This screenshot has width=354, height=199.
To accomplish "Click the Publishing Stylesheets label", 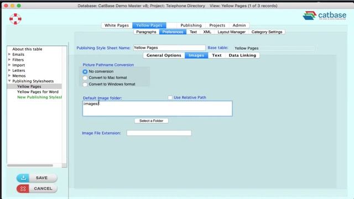I will [x=33, y=81].
